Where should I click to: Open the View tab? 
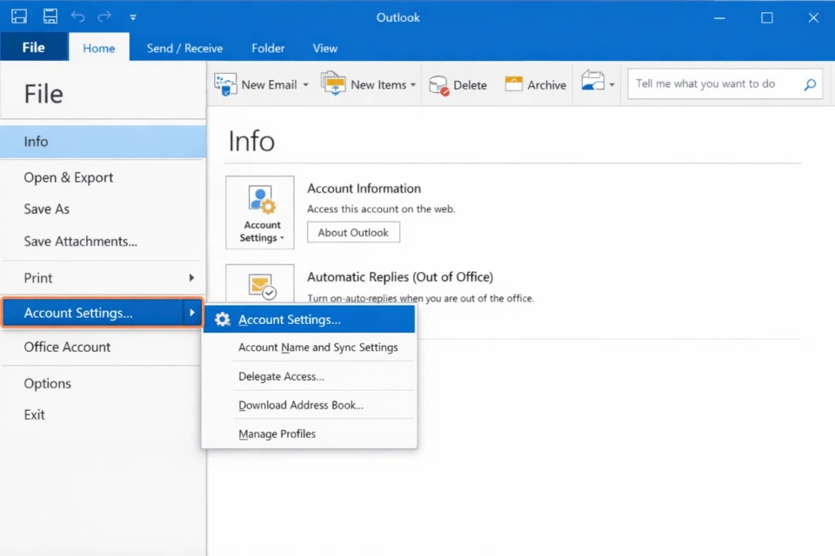click(x=324, y=49)
